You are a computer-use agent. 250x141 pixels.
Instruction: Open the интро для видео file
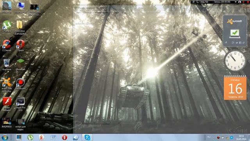[20, 124]
